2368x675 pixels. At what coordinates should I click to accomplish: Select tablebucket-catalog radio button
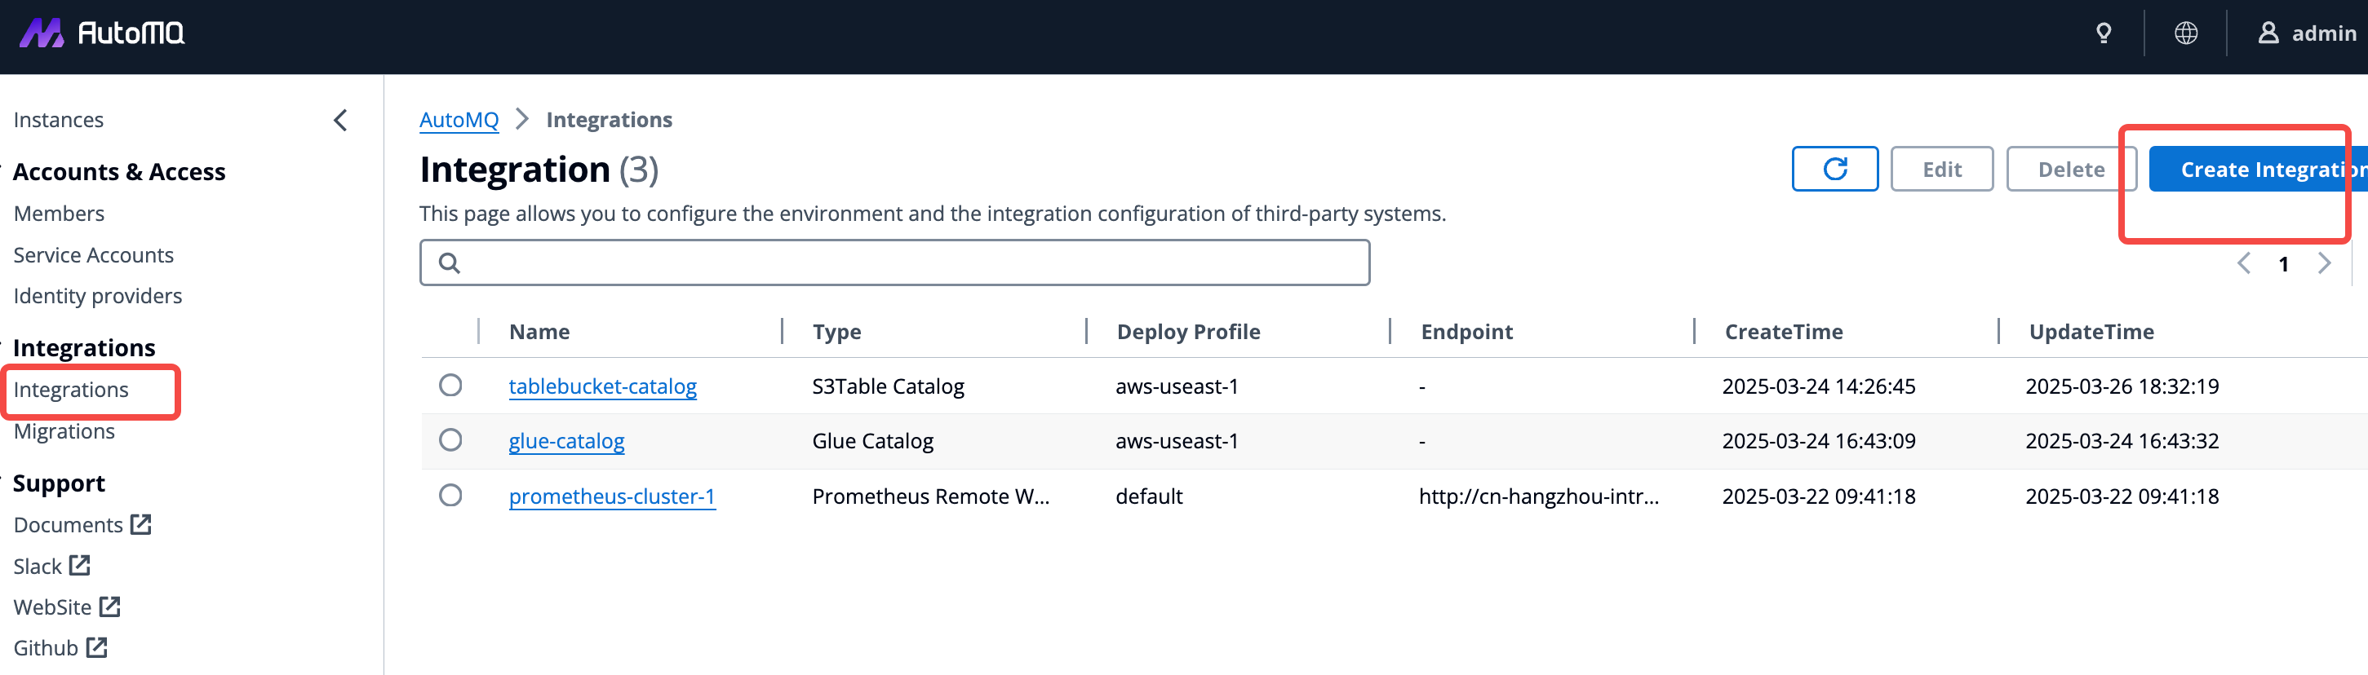point(450,385)
